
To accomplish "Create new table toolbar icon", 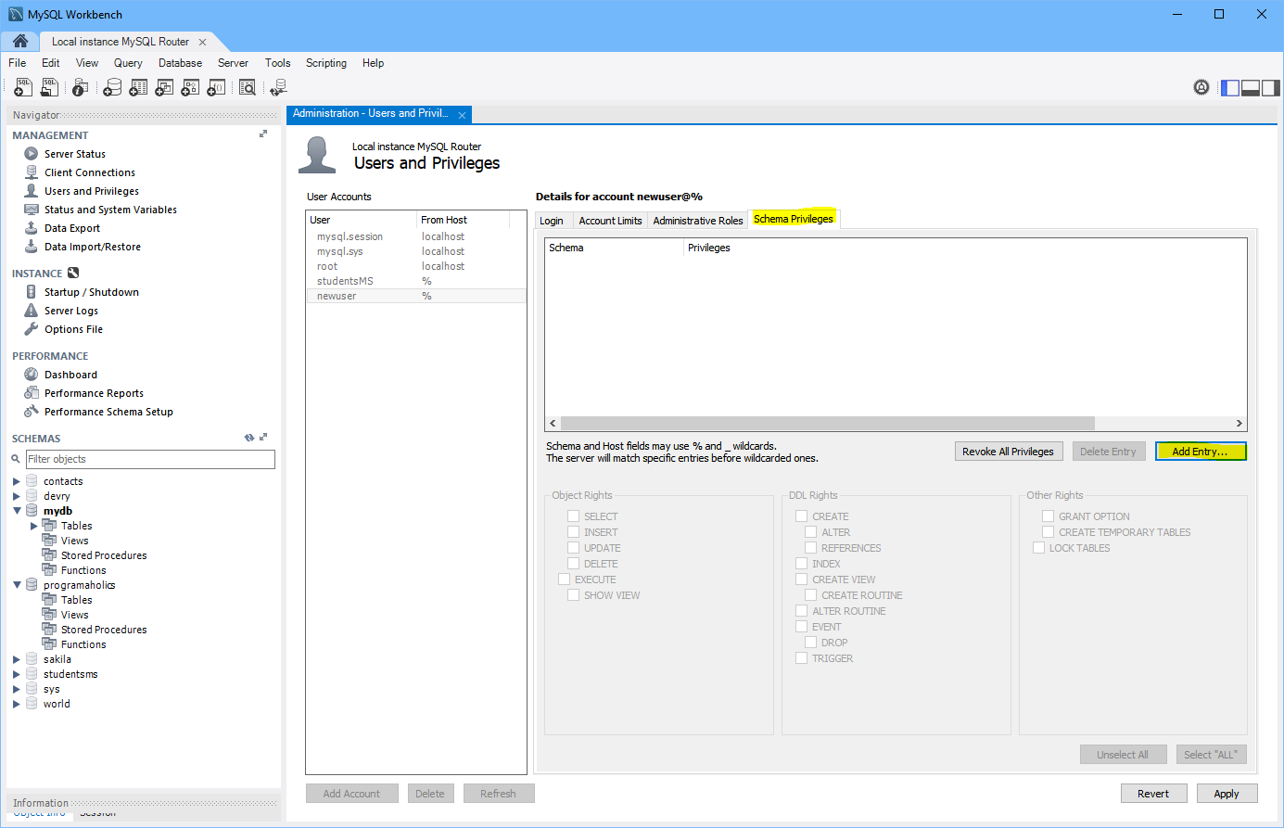I will (x=138, y=87).
